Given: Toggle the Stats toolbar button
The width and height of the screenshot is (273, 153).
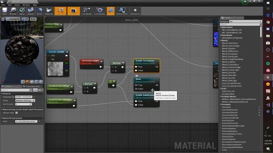Looking at the screenshot, I should click(111, 11).
